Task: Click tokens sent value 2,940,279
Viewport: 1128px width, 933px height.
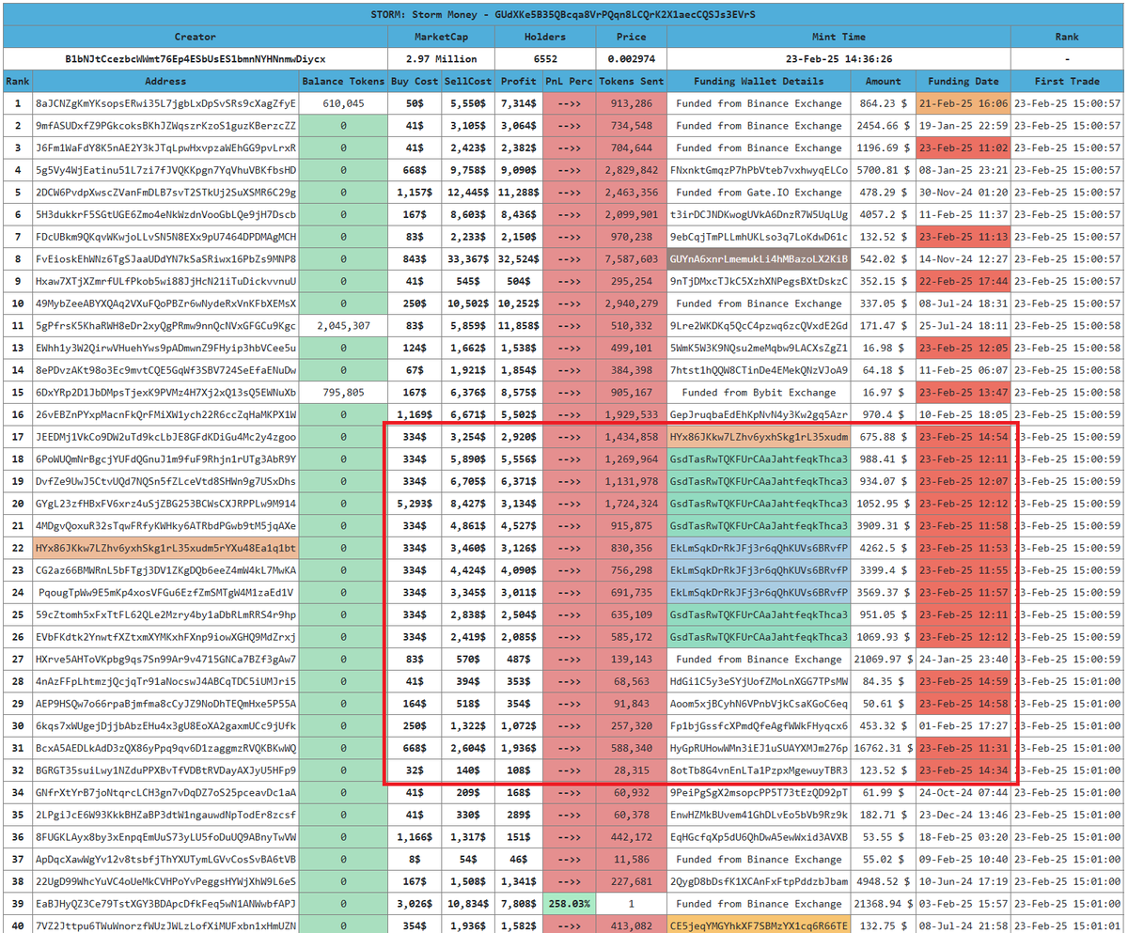Action: click(x=632, y=303)
